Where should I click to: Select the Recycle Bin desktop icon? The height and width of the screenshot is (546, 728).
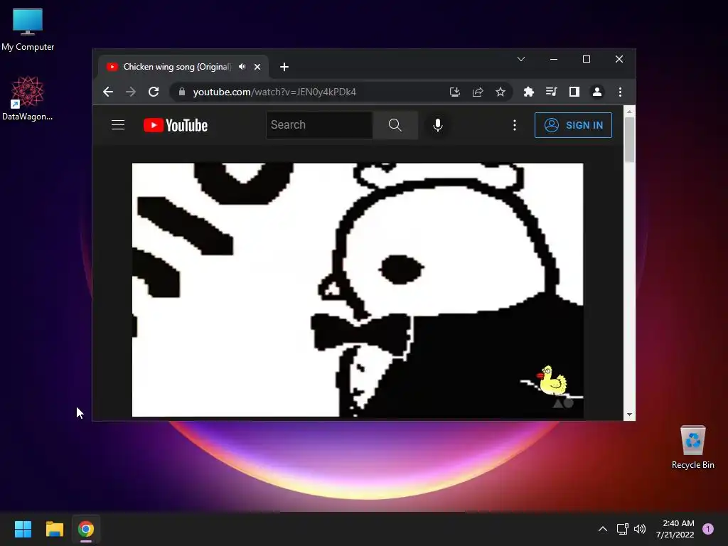(692, 447)
